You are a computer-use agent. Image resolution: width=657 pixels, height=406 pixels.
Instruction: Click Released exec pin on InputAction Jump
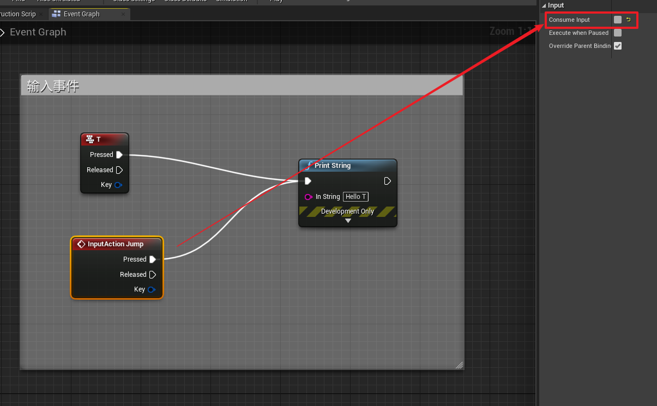pyautogui.click(x=153, y=275)
